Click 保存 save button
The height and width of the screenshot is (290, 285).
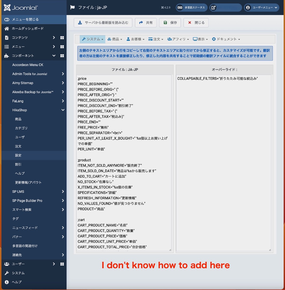[x=170, y=23]
